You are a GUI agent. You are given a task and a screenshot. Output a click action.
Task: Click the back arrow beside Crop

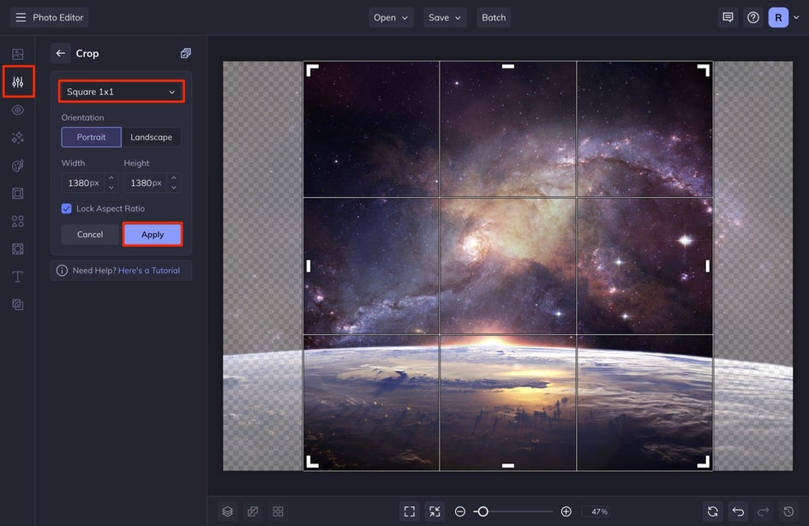point(60,53)
